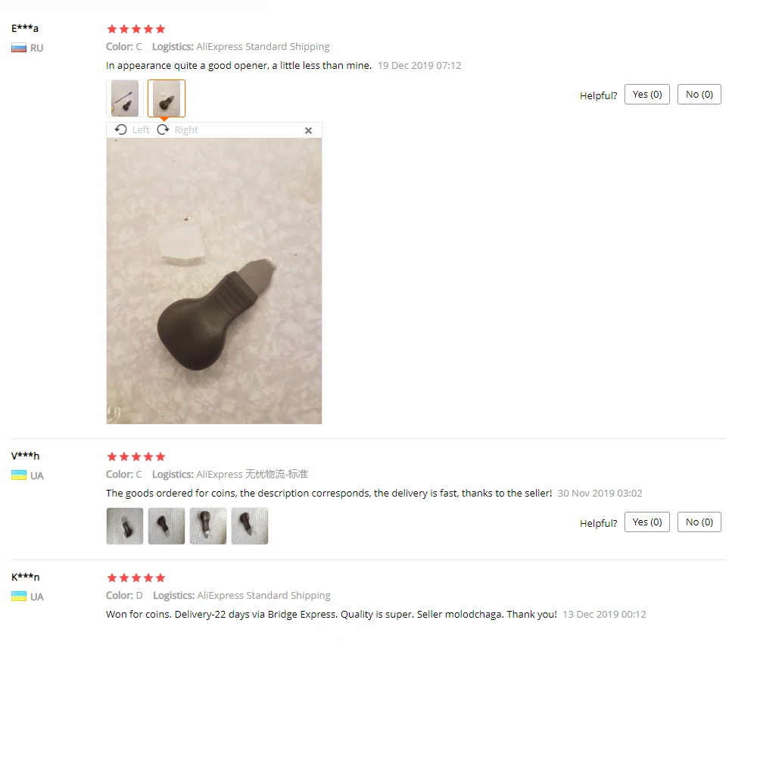
Task: Open the fourth photo thumbnail in V***h's review
Action: pyautogui.click(x=250, y=526)
